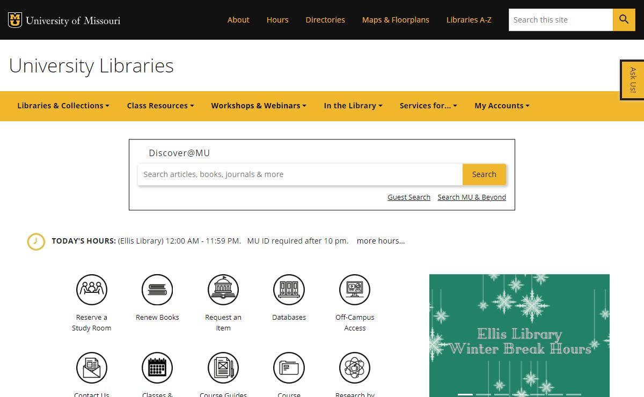Click the clock icon beside Today's Hours
Viewport: 644px width, 397px height.
point(36,241)
